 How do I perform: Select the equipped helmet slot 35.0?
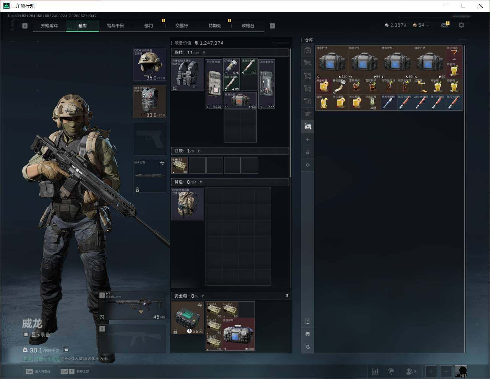[149, 64]
